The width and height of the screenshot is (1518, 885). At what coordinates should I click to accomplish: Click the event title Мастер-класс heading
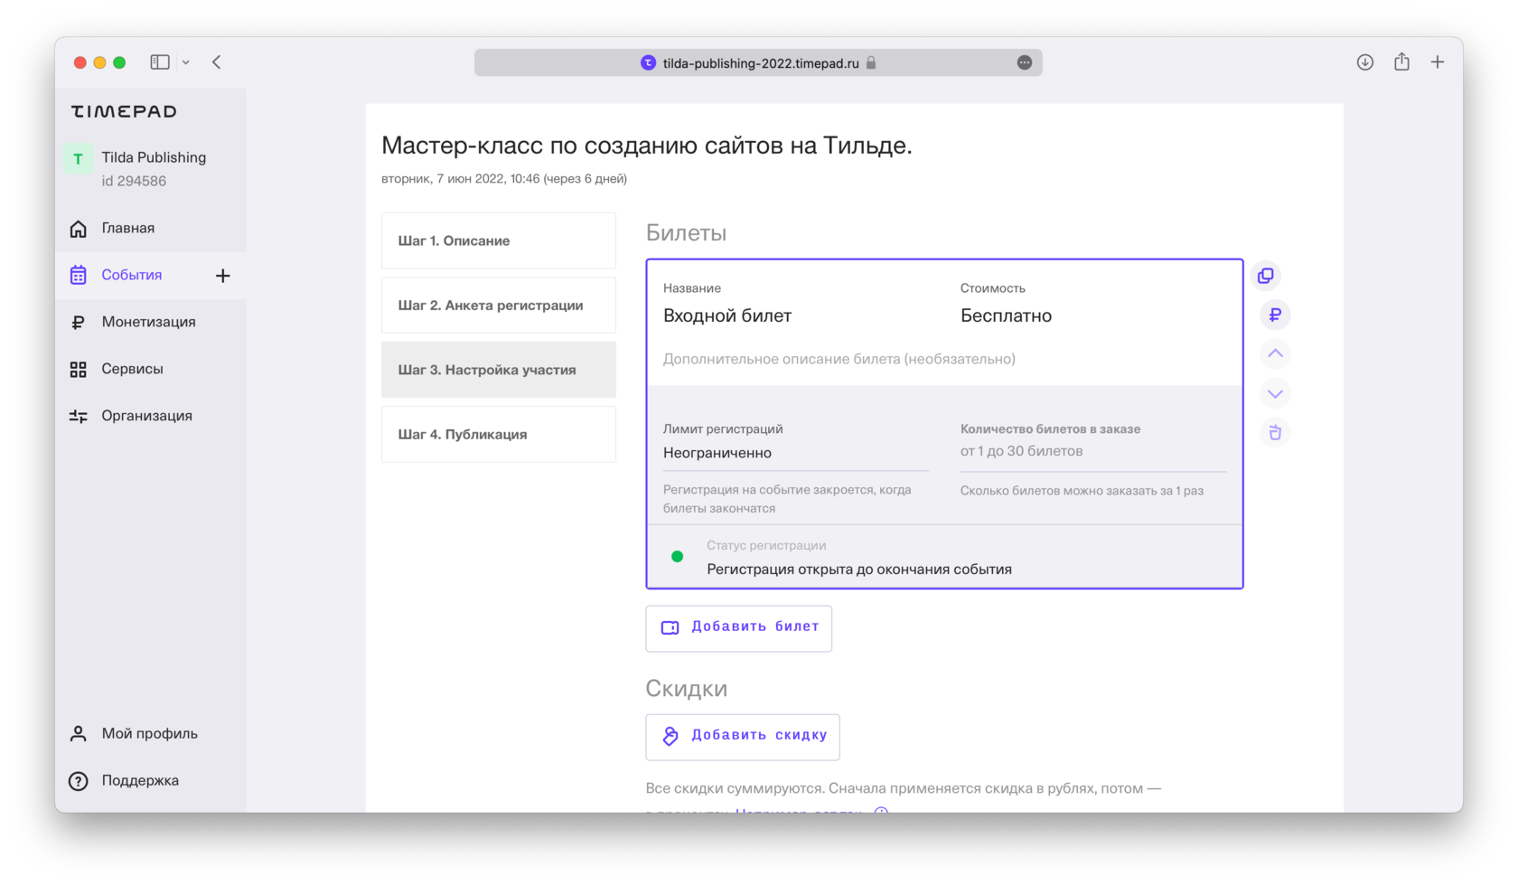647,146
